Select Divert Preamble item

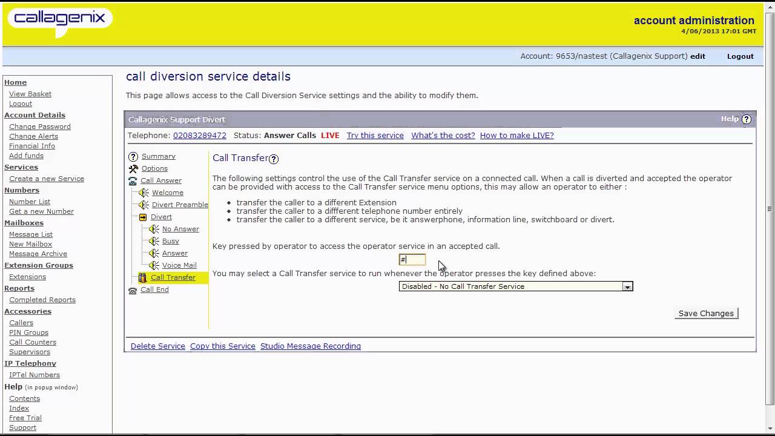[180, 205]
